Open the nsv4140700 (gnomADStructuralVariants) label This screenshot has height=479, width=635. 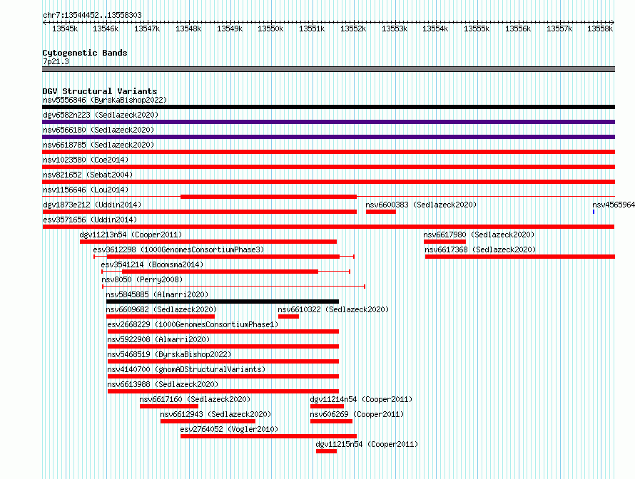(186, 369)
